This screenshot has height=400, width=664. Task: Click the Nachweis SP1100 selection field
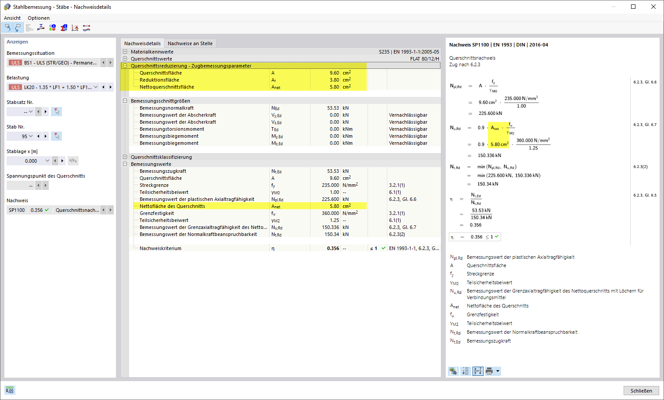[53, 210]
